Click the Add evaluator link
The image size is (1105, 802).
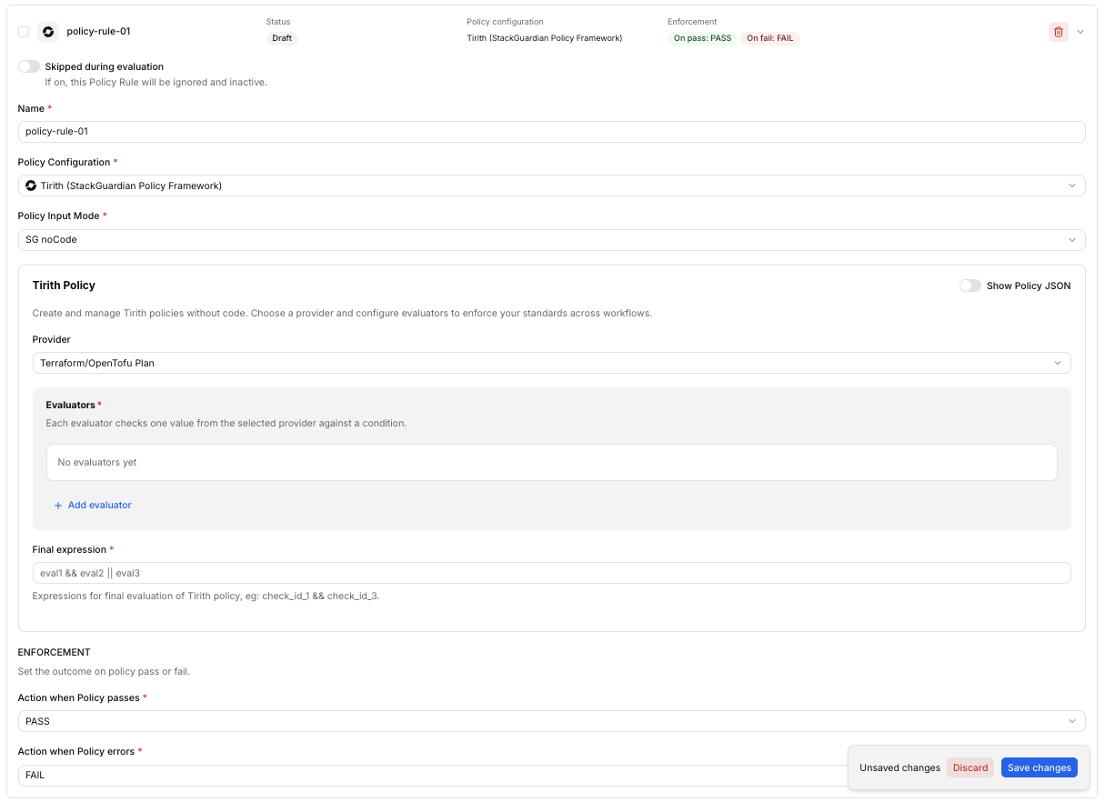pyautogui.click(x=93, y=506)
